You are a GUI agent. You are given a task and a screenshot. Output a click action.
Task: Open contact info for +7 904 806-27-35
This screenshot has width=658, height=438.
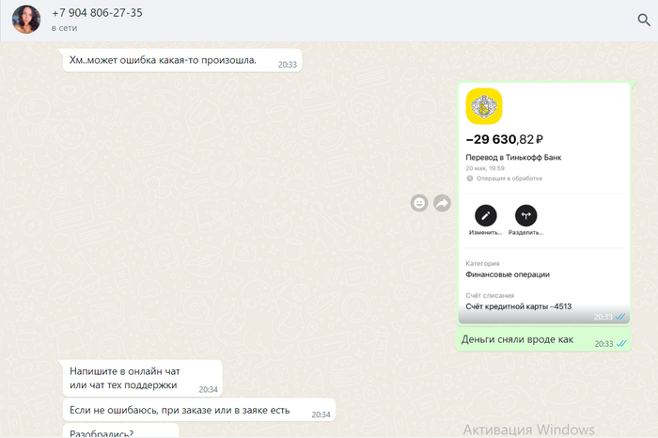97,13
